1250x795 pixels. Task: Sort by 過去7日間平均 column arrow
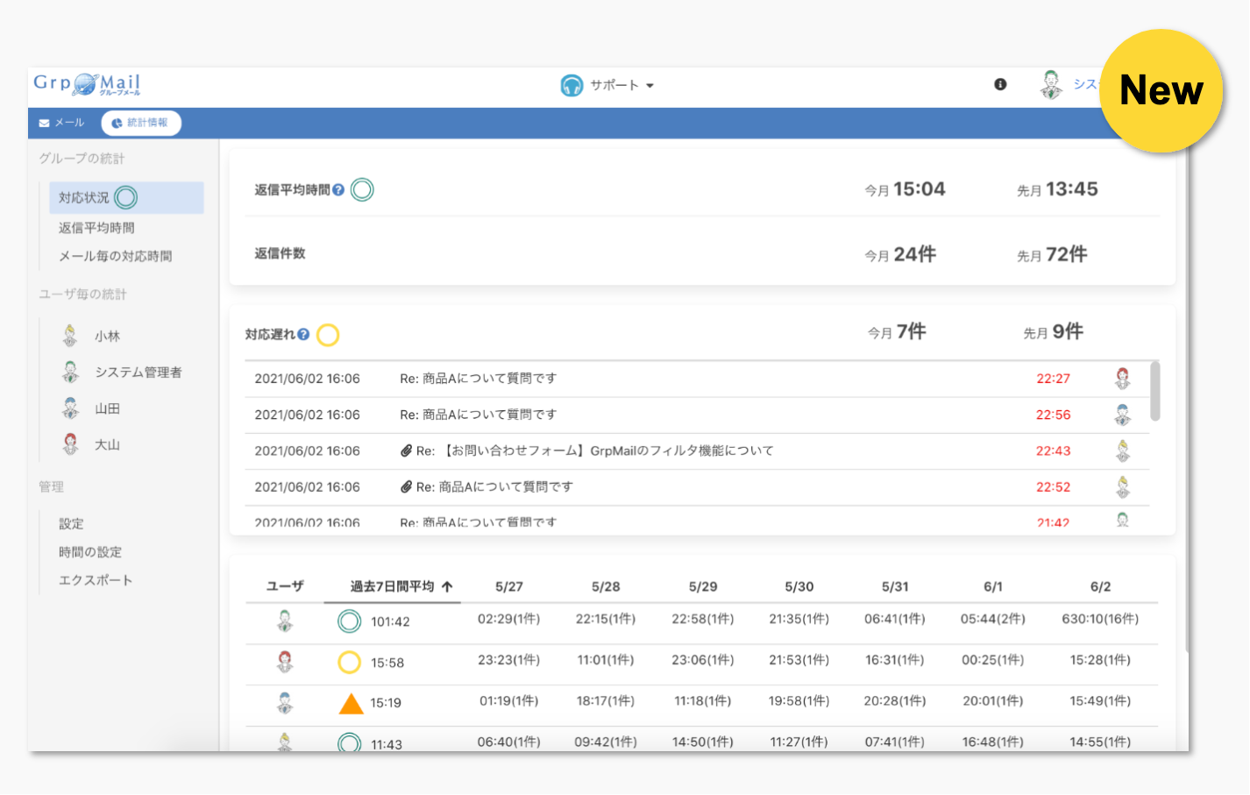click(x=447, y=587)
